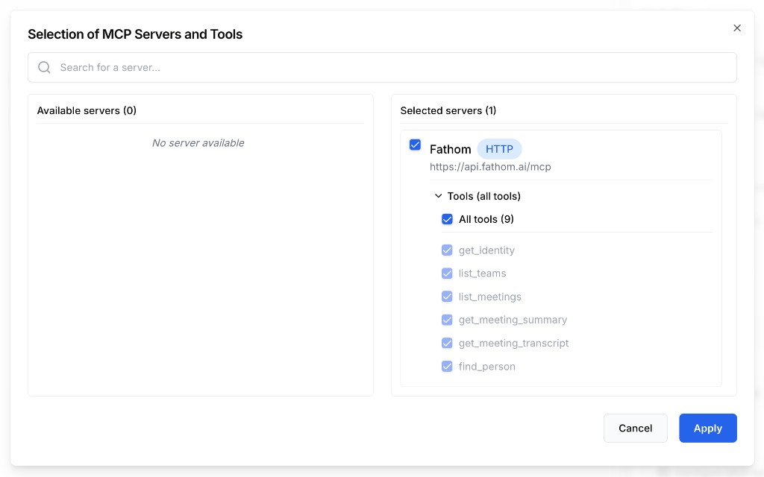The image size is (764, 477).
Task: Click the "All tools (9)" label
Action: [486, 219]
